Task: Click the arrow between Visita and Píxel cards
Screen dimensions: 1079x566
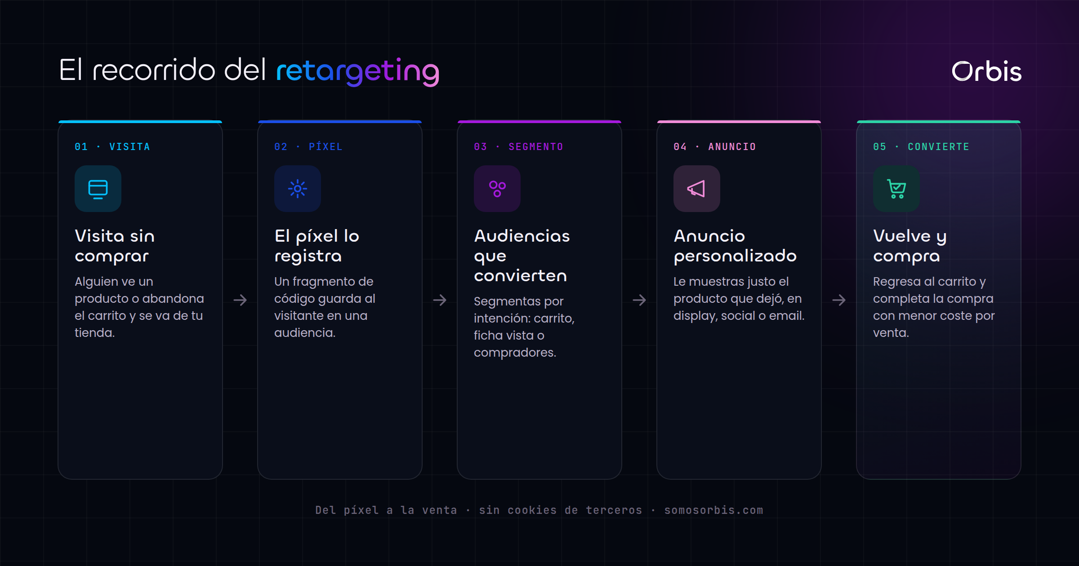Action: [x=240, y=300]
